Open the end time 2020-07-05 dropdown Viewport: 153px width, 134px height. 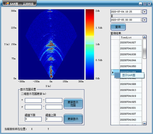(145, 20)
